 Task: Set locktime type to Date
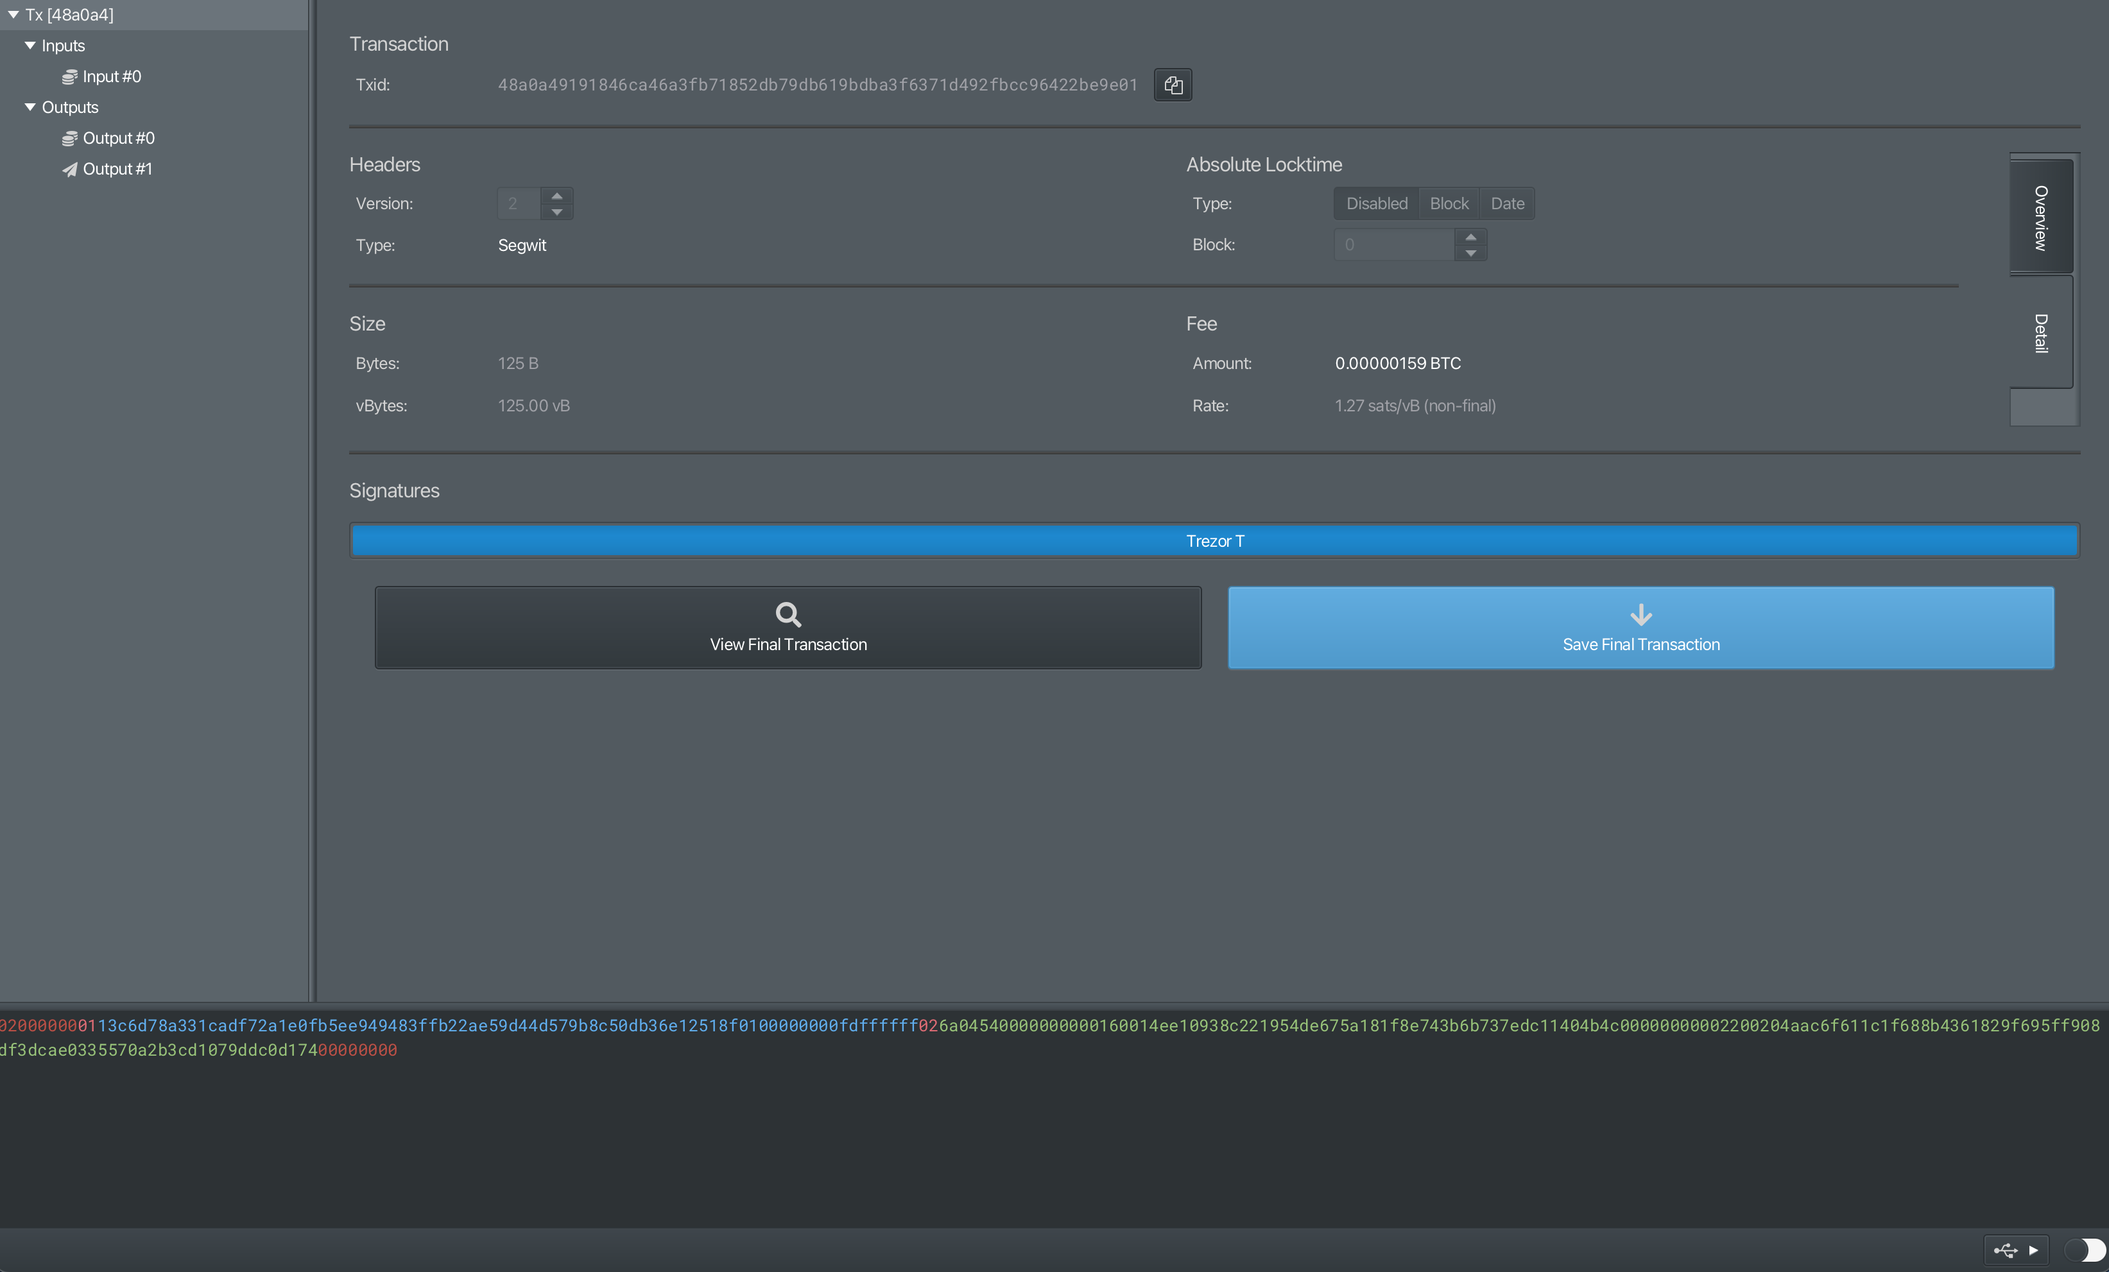tap(1507, 203)
